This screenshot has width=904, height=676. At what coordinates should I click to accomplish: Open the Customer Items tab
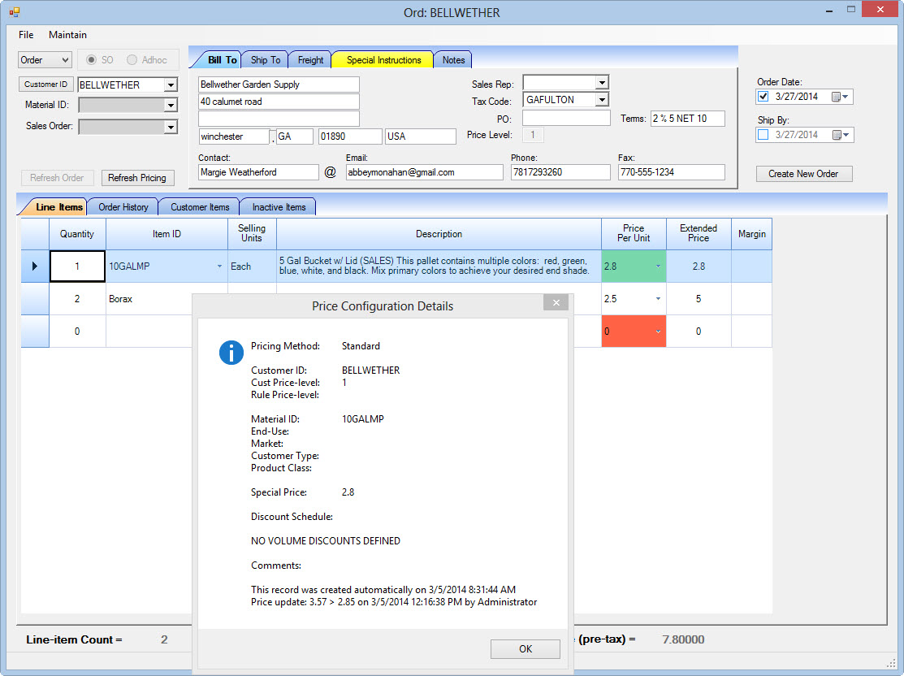[200, 207]
